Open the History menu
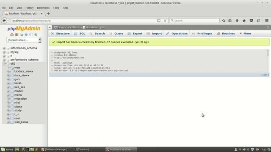 coord(29,8)
